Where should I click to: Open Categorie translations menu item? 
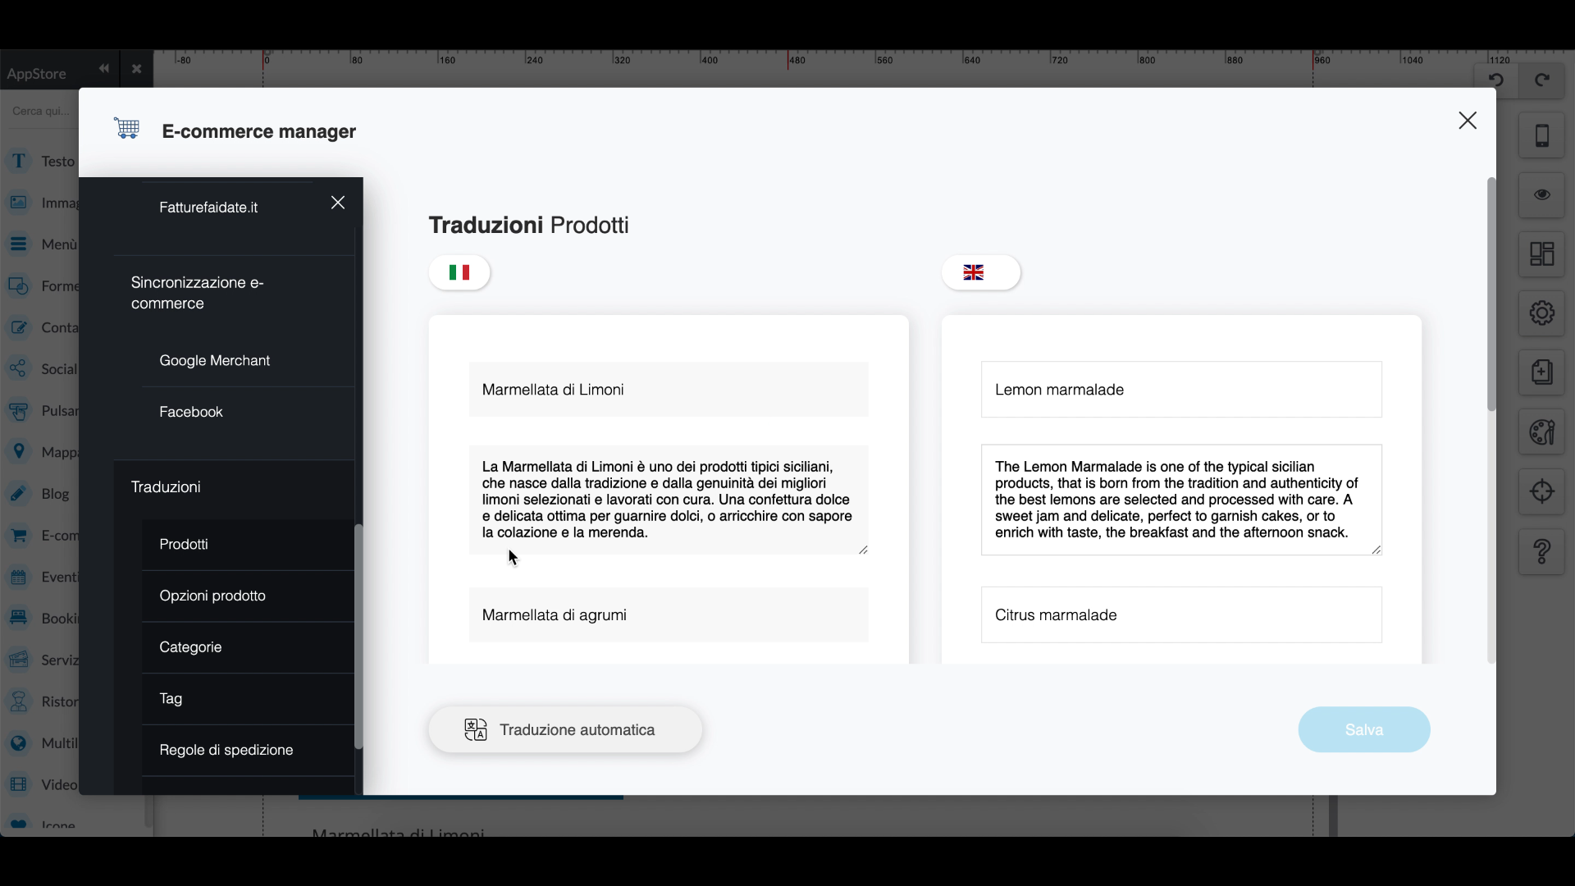tap(190, 647)
